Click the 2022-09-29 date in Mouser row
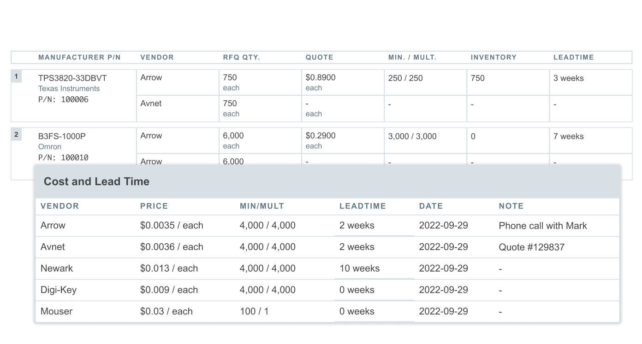This screenshot has height=344, width=642. click(x=443, y=311)
